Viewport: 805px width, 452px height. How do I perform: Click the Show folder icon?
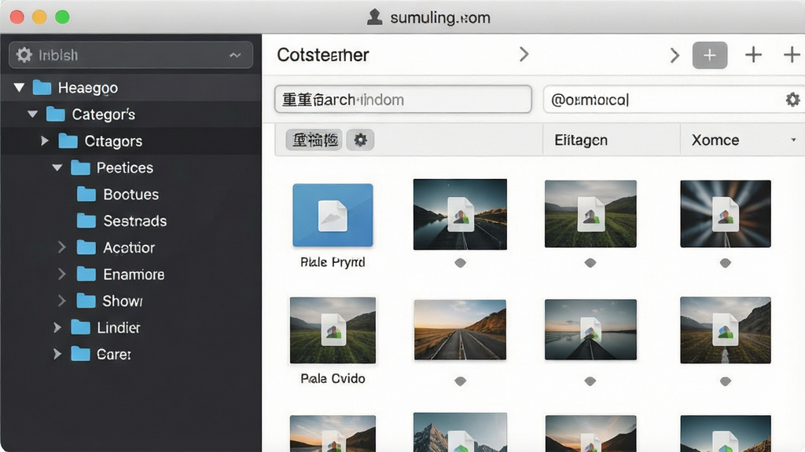(x=86, y=301)
